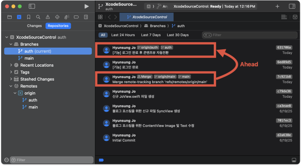Add a new editor on right
Image resolution: width=301 pixels, height=166 pixels.
295,17
